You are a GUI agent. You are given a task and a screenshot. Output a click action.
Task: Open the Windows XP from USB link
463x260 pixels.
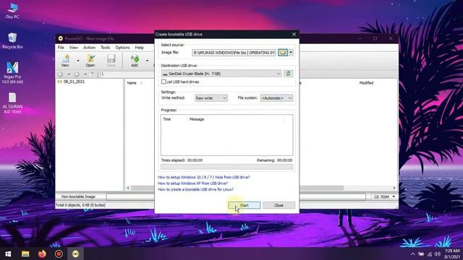pos(193,183)
